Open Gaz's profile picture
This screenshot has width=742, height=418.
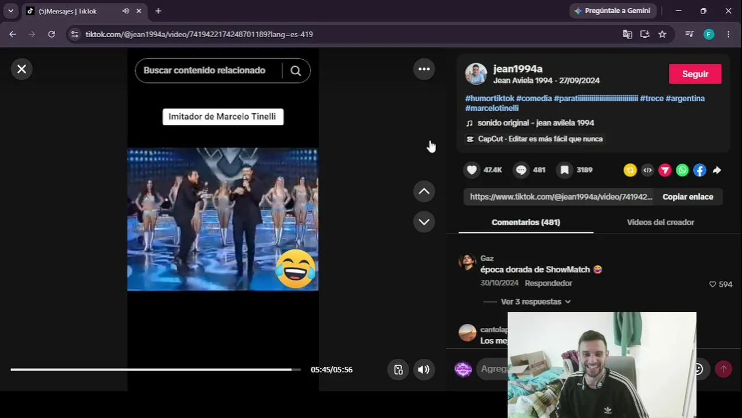(467, 262)
